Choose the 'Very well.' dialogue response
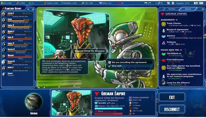Image resolution: width=206 pixels, height=118 pixels. tap(130, 66)
